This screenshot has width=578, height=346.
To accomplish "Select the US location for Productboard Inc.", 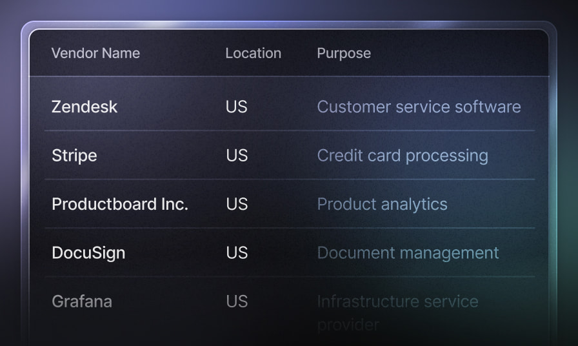I will (x=237, y=204).
